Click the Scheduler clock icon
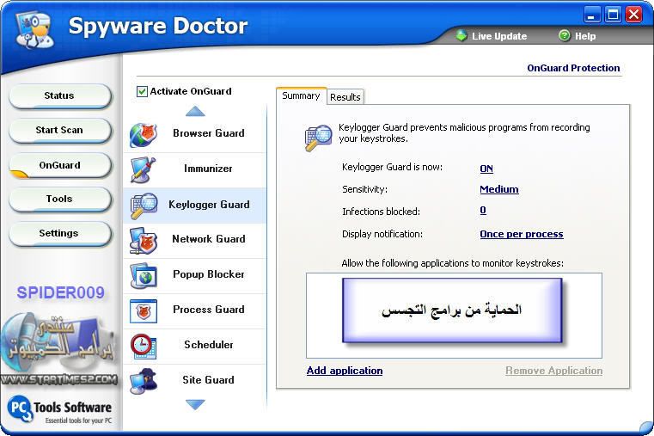The image size is (654, 436). 143,346
